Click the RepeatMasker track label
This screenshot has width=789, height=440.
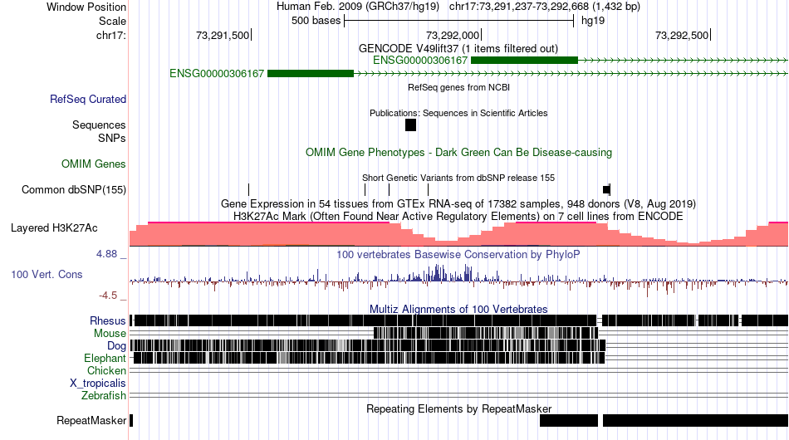(x=91, y=420)
